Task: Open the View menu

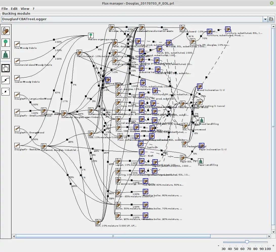Action: point(25,9)
